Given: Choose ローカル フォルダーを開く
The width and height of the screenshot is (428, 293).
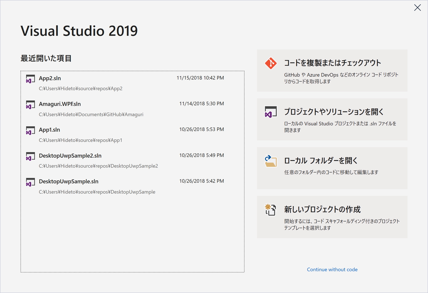Looking at the screenshot, I should coord(332,168).
